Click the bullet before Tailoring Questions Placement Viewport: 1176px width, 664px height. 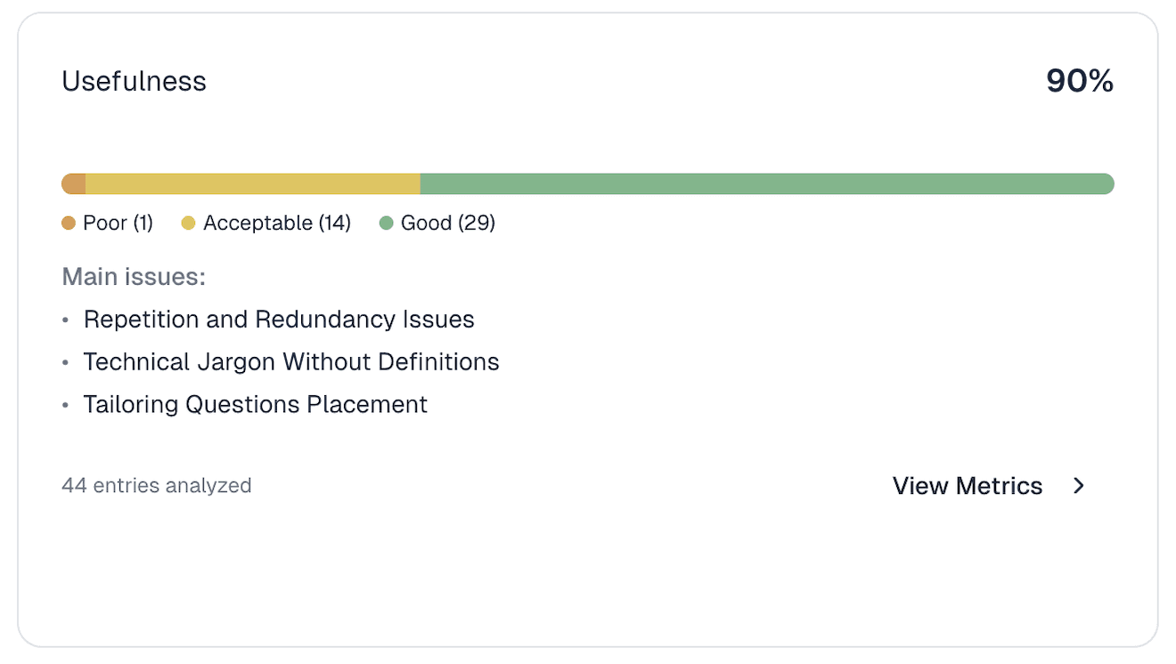click(x=65, y=405)
